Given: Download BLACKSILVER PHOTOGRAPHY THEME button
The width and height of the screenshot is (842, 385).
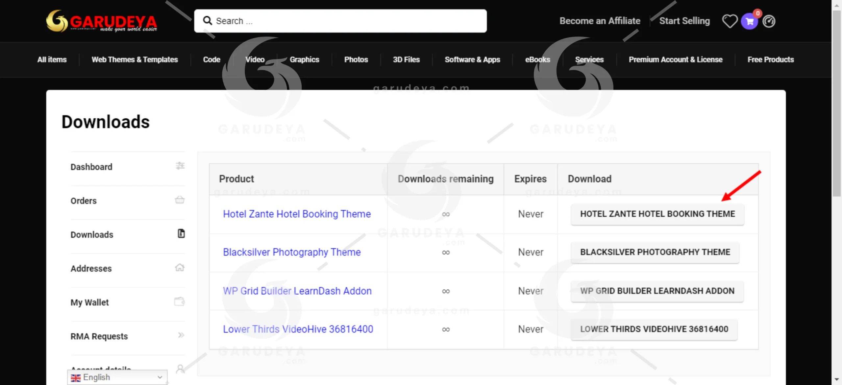Looking at the screenshot, I should (x=655, y=252).
